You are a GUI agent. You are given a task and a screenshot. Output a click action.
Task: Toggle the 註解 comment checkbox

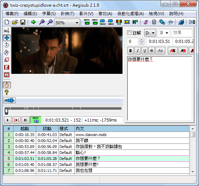coord(129,33)
